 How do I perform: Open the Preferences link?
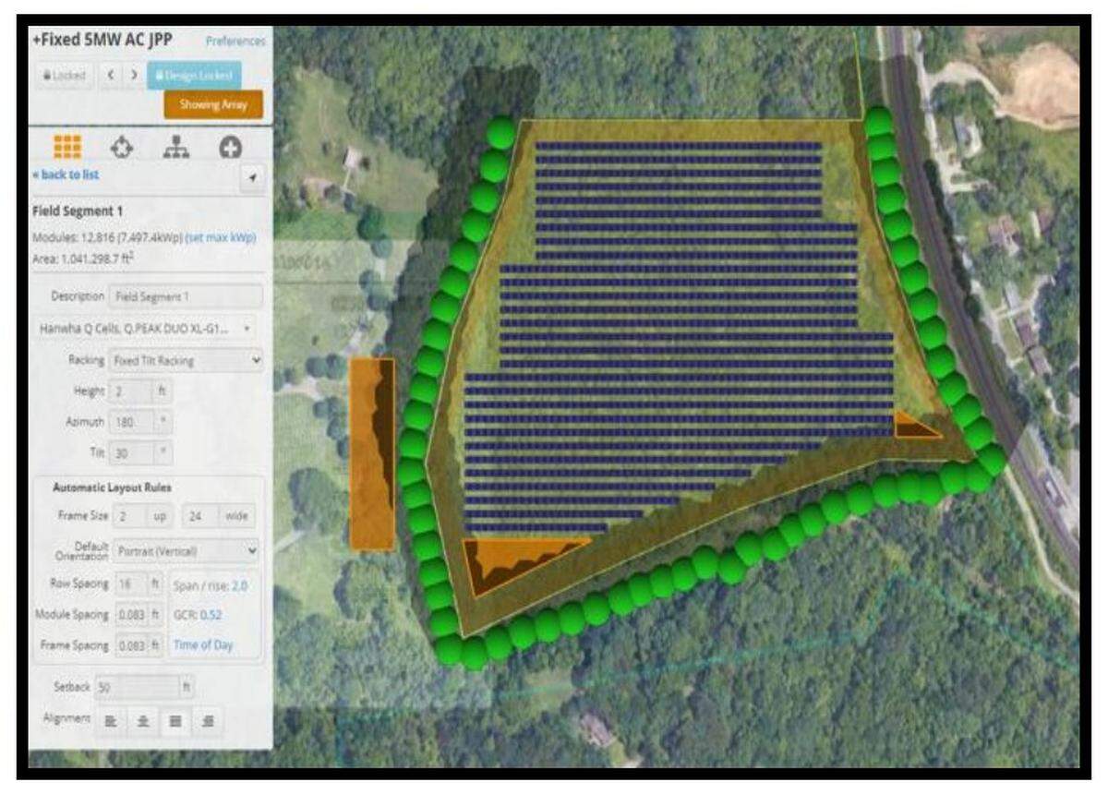point(235,42)
